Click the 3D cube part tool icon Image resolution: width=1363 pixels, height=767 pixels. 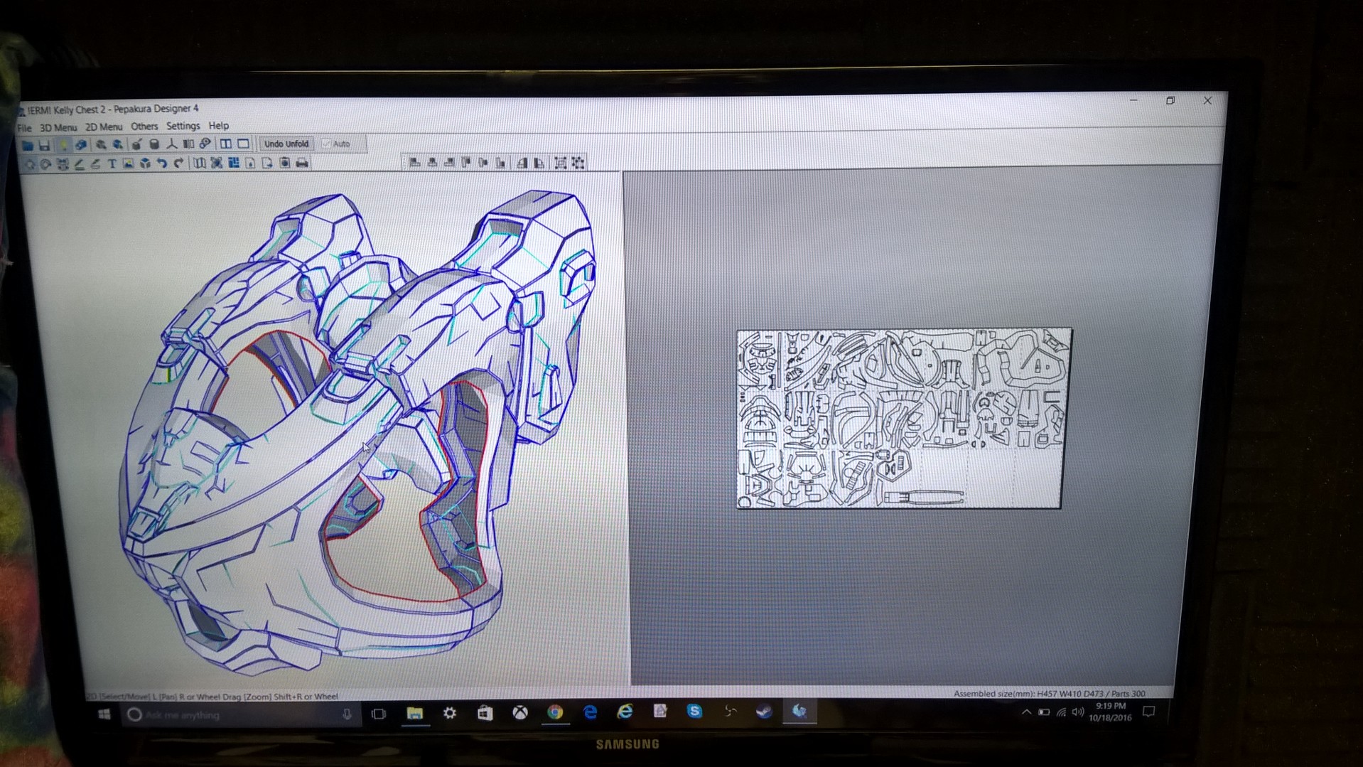click(x=145, y=163)
